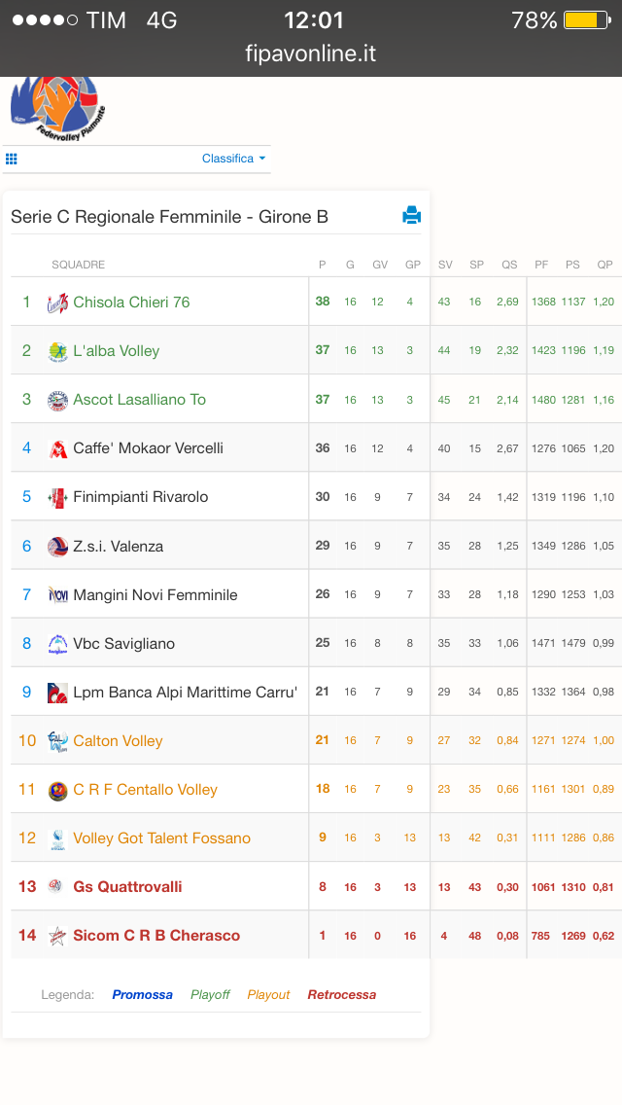The height and width of the screenshot is (1105, 622).
Task: Click the QS column header
Action: 509,265
